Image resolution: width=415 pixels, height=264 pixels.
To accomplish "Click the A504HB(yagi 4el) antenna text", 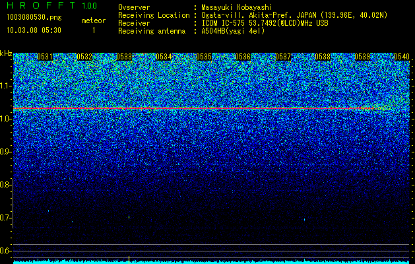I will pyautogui.click(x=233, y=31).
